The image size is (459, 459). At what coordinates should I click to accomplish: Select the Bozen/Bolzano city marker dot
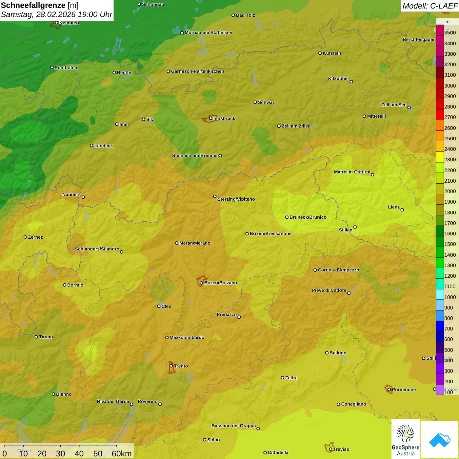coord(201,283)
